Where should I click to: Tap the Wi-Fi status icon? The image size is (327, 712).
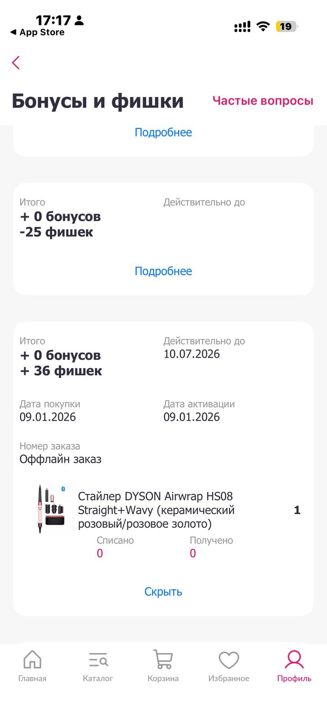coord(263,26)
